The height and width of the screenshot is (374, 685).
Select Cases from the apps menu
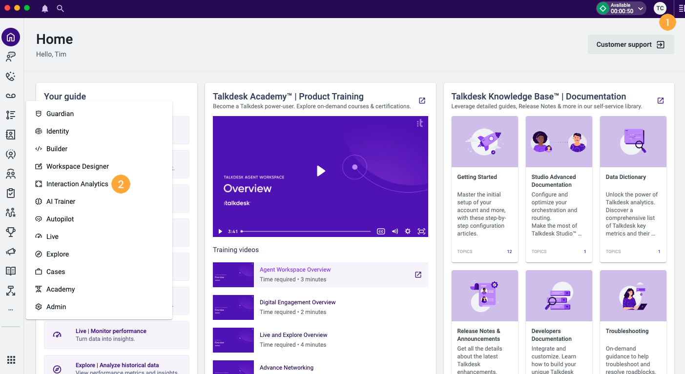[99, 272]
